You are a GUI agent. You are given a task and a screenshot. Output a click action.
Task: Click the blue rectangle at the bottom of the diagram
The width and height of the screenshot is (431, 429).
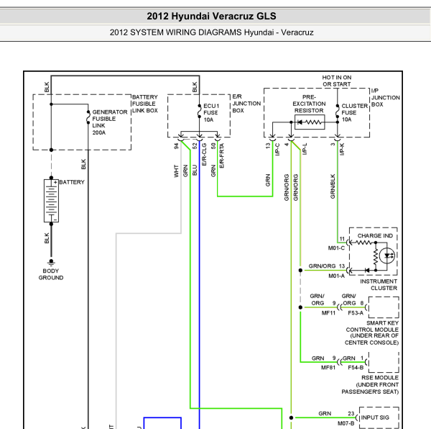[x=162, y=423]
